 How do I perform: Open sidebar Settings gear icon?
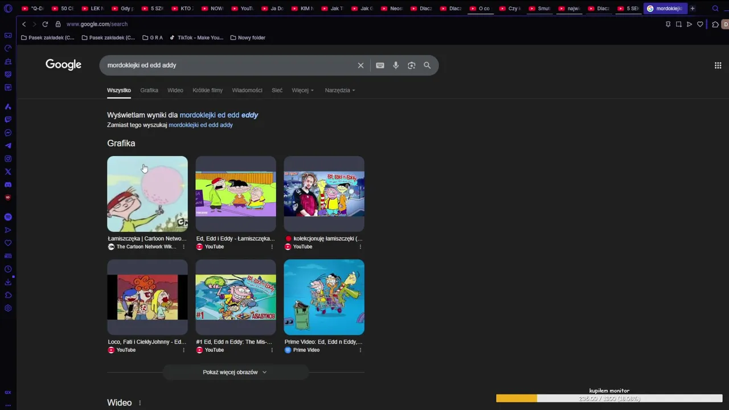8,308
